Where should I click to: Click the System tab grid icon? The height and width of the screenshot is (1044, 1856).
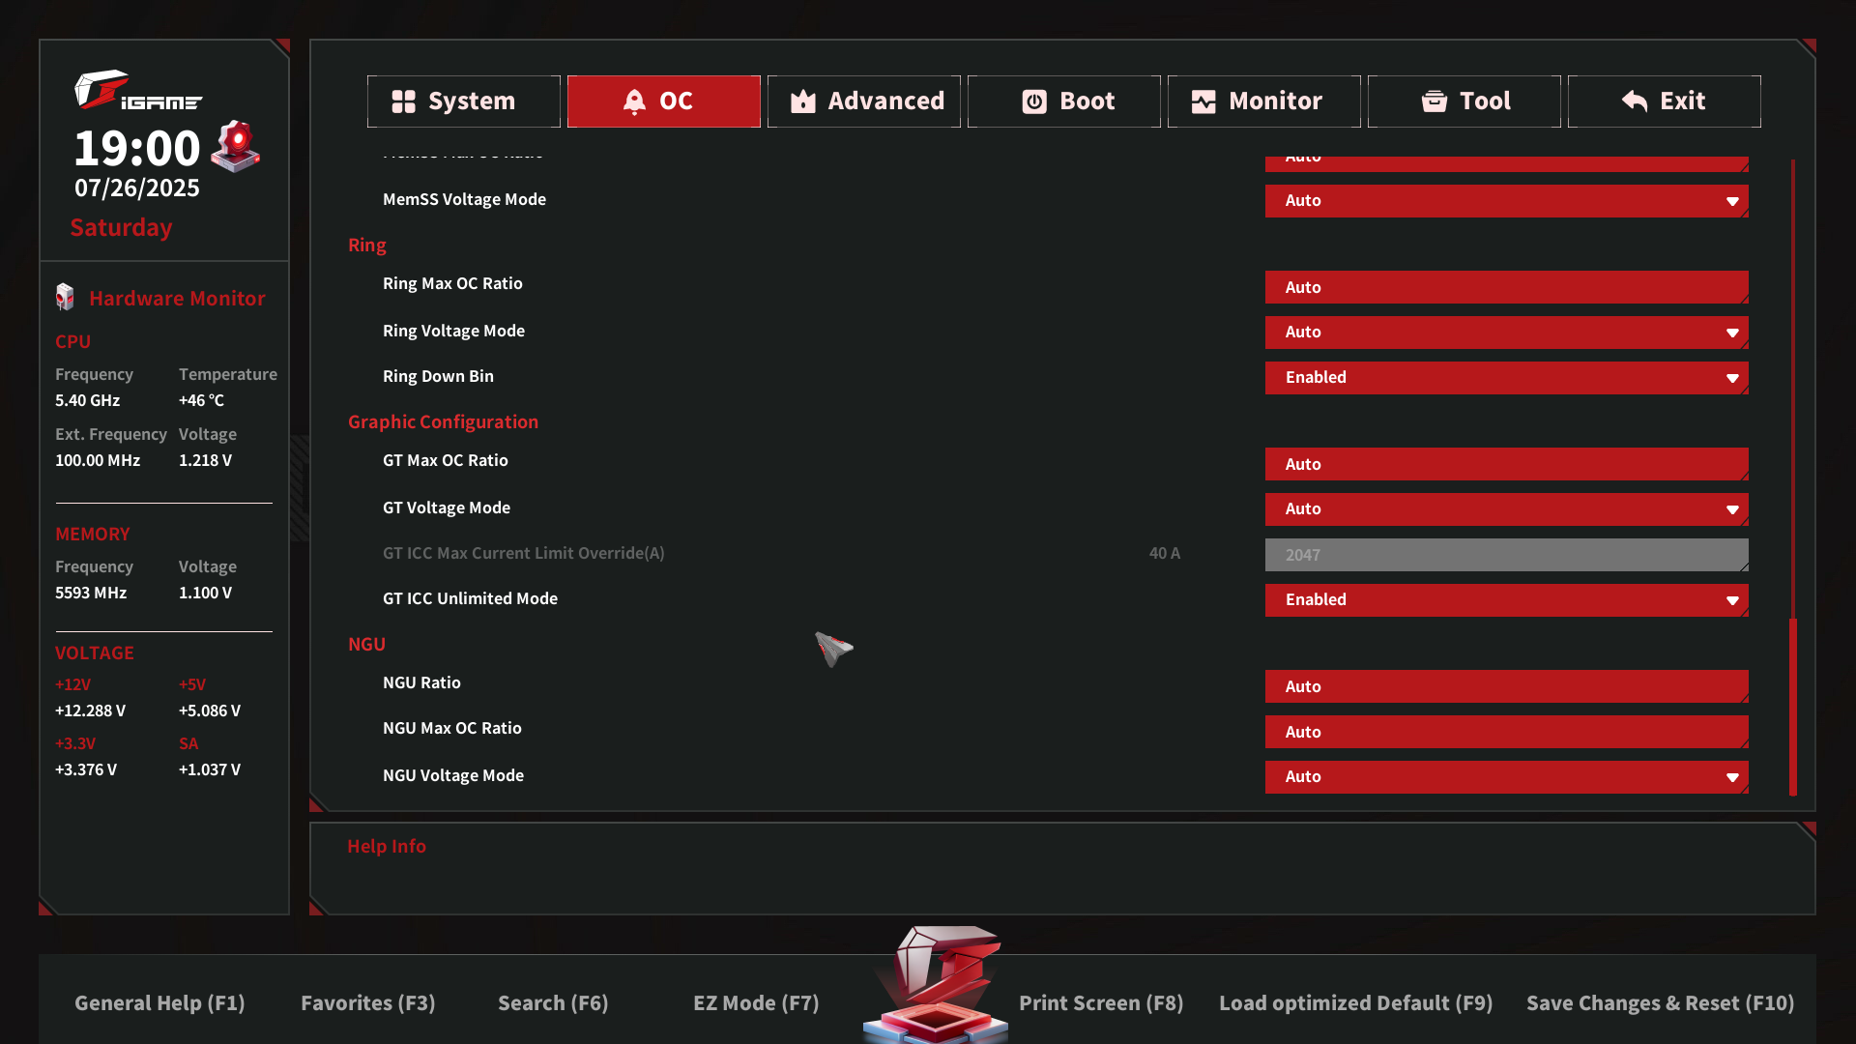[403, 101]
